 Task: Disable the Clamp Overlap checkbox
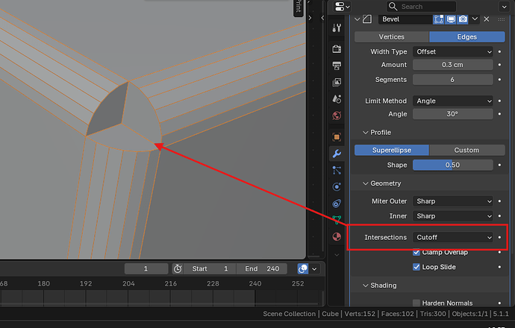coord(416,252)
